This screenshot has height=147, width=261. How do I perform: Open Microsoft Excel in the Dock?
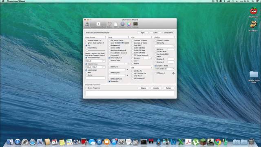pos(181,142)
